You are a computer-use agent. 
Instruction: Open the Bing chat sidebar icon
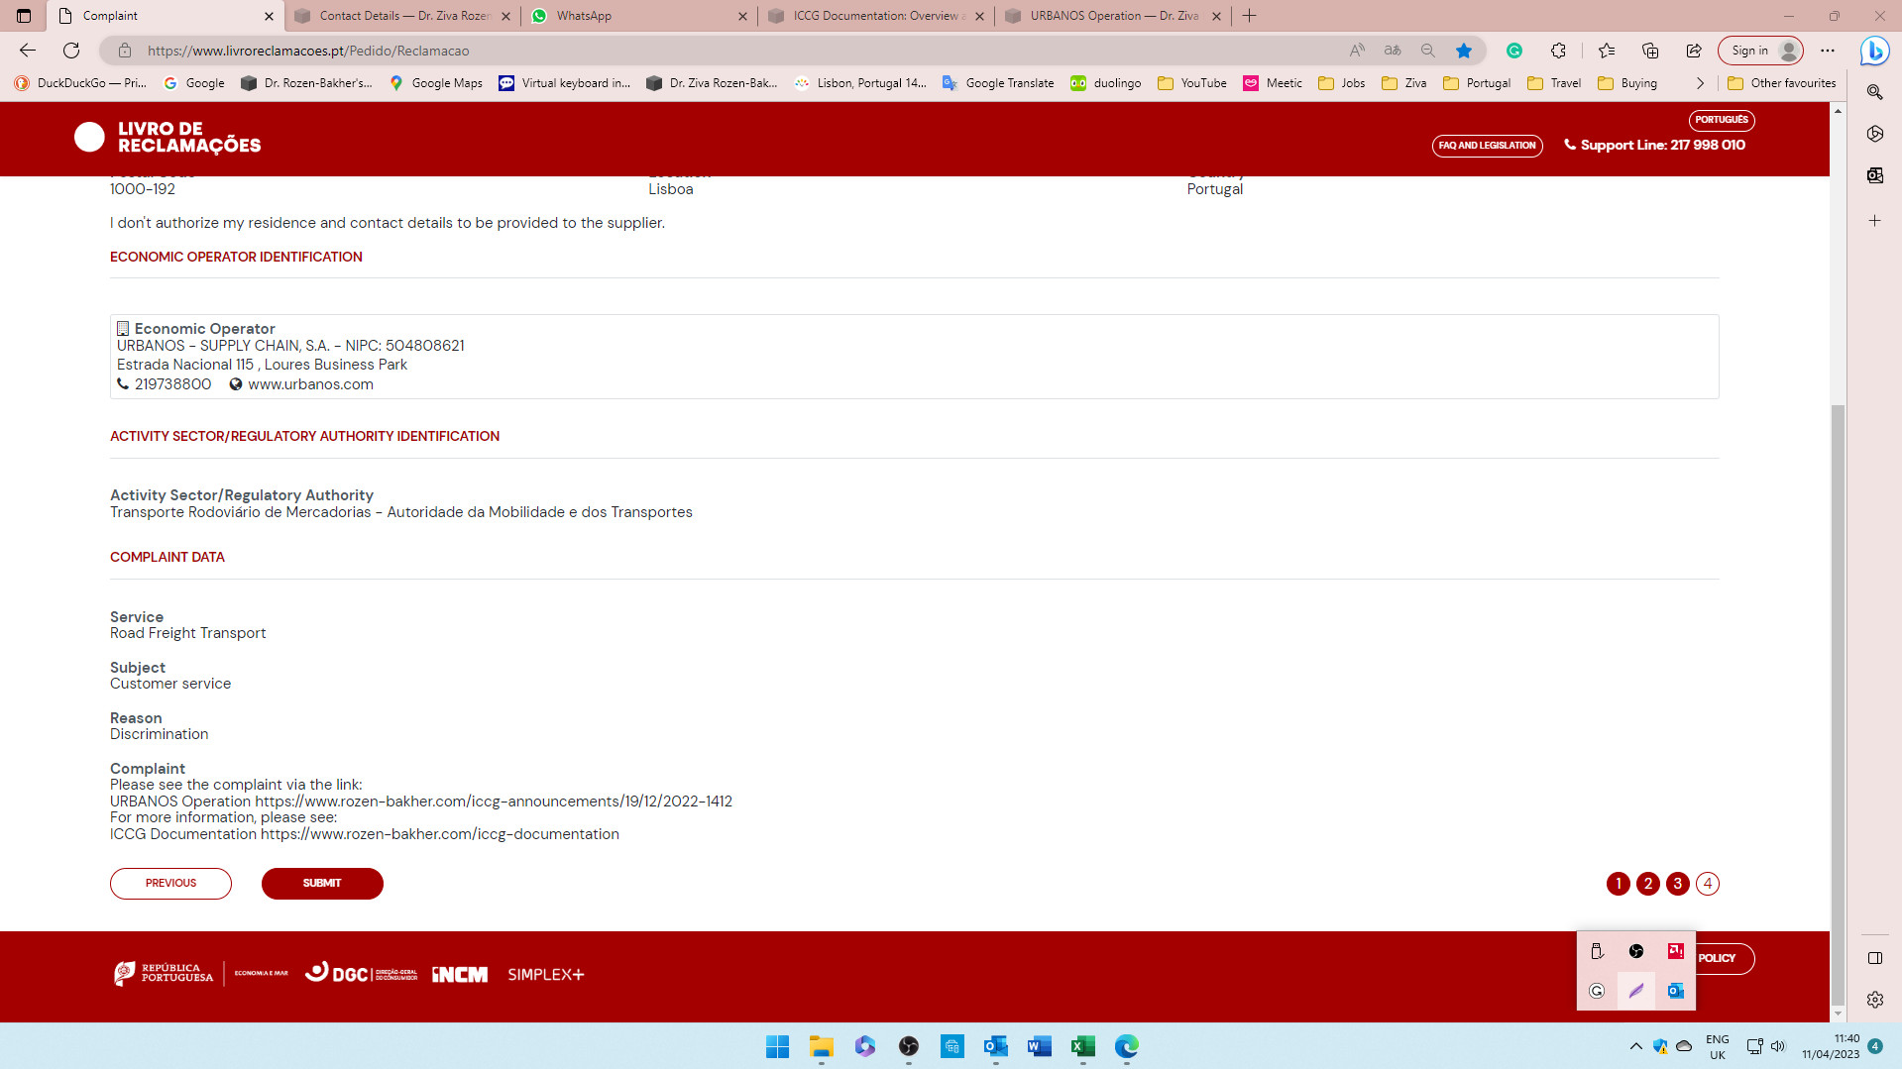(x=1873, y=51)
